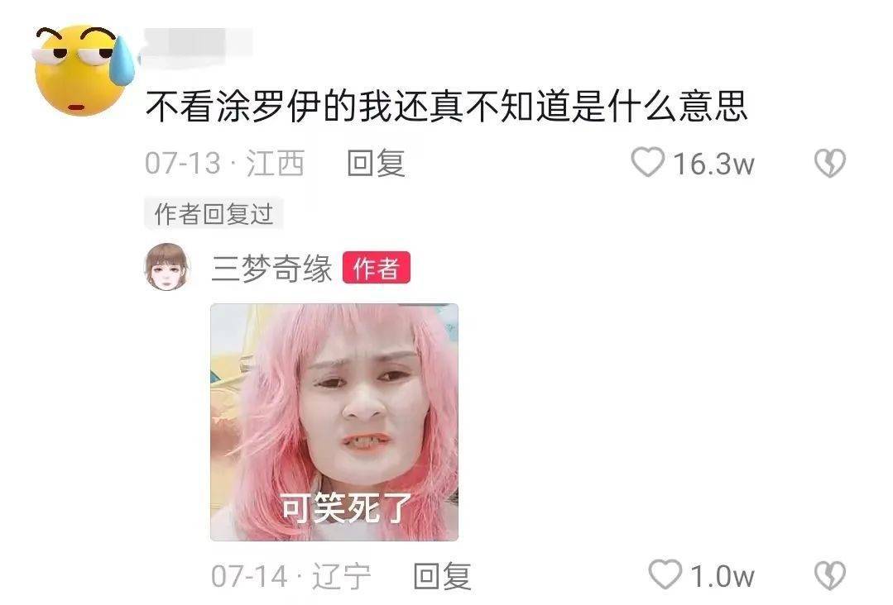893x605 pixels.
Task: Dislike the top comment via broken heart
Action: [830, 163]
